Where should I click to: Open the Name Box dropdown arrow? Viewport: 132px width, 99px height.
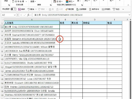pyautogui.click(x=15, y=15)
